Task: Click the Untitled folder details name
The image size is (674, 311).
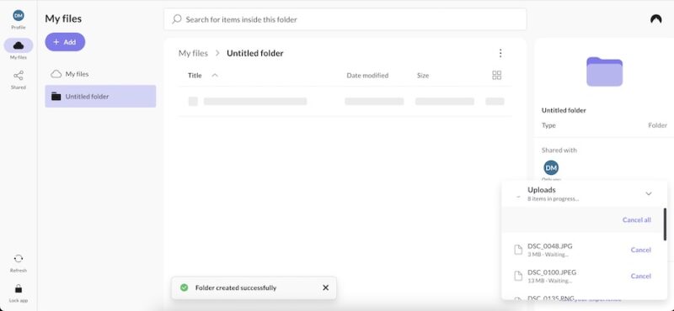Action: (x=564, y=110)
